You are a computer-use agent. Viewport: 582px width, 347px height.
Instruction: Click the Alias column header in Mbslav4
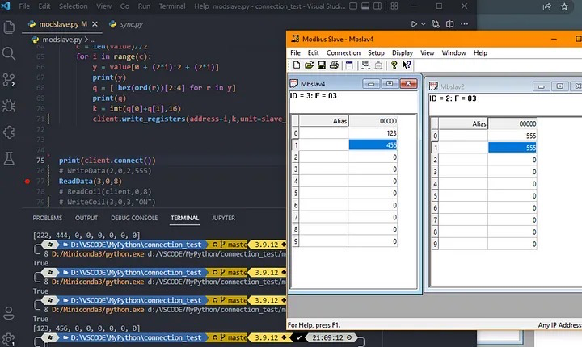click(324, 121)
